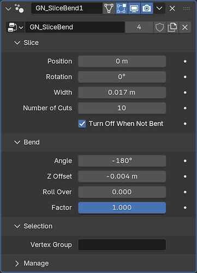The height and width of the screenshot is (273, 197).
Task: Toggle the on-cage triangle icon
Action: coord(109,8)
